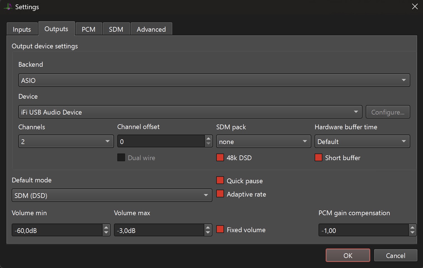Enable the Quick pause checkbox
Viewport: 423px width, 268px height.
[x=220, y=180]
